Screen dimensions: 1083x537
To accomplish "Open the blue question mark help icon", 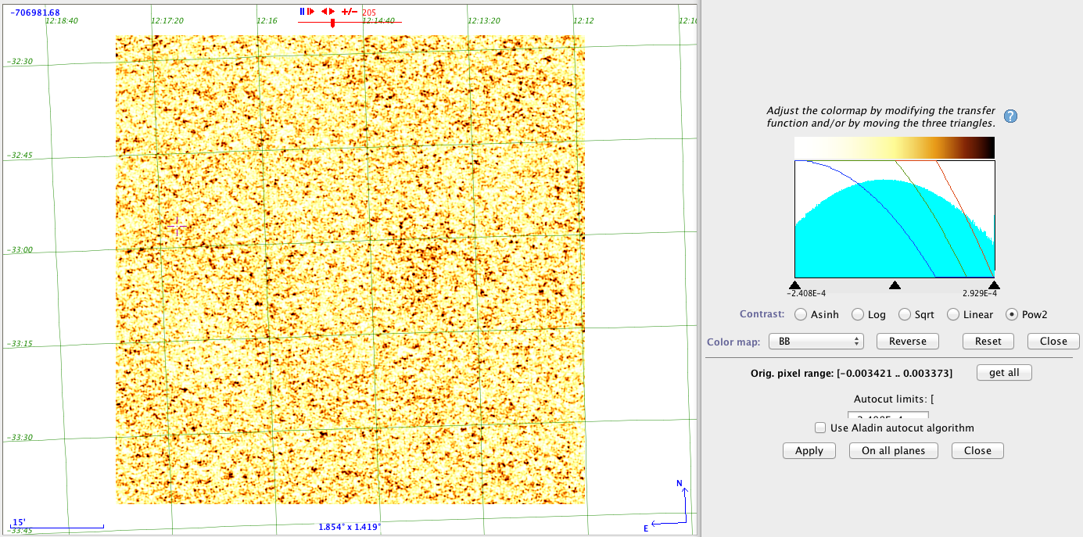I will (x=1010, y=116).
